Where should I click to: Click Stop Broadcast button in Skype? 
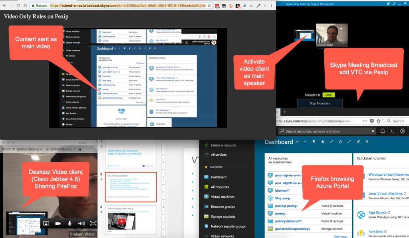pyautogui.click(x=320, y=103)
